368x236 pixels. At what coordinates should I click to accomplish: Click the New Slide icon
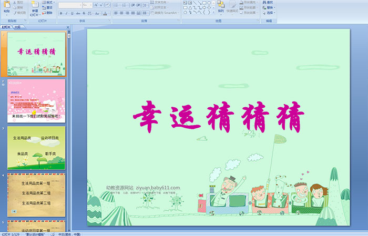click(35, 5)
